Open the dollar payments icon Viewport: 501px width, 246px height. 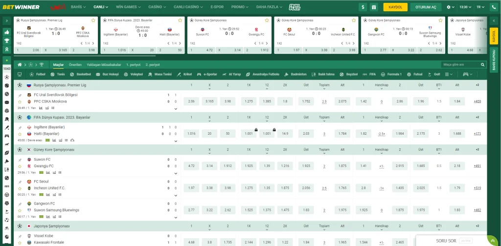coord(363,7)
